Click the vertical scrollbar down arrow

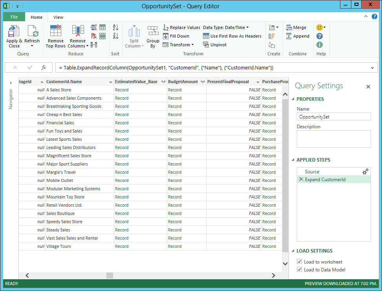[x=285, y=264]
